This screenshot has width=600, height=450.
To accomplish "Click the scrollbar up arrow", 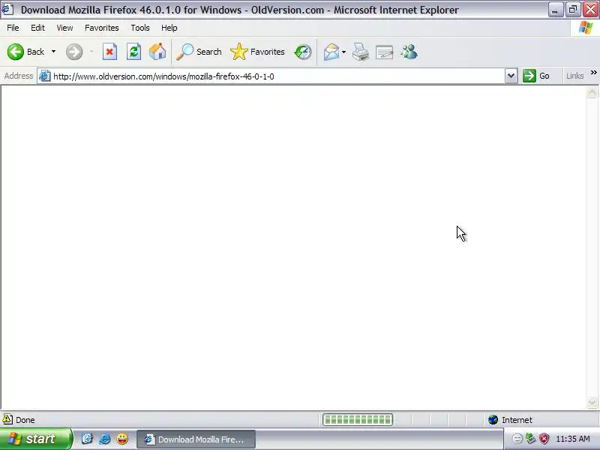I will pyautogui.click(x=592, y=91).
